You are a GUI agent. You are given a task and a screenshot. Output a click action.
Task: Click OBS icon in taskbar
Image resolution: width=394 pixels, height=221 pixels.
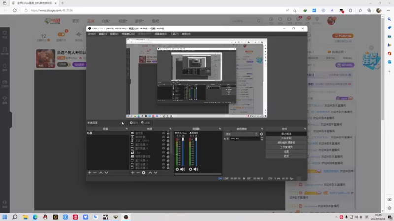(126, 217)
